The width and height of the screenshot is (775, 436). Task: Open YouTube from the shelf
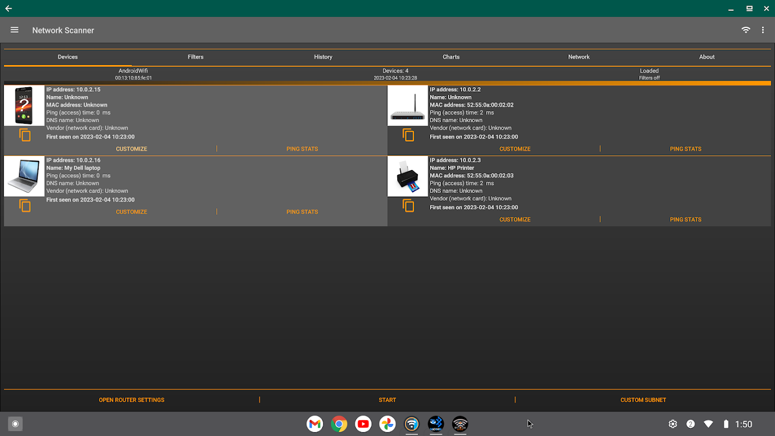point(363,424)
